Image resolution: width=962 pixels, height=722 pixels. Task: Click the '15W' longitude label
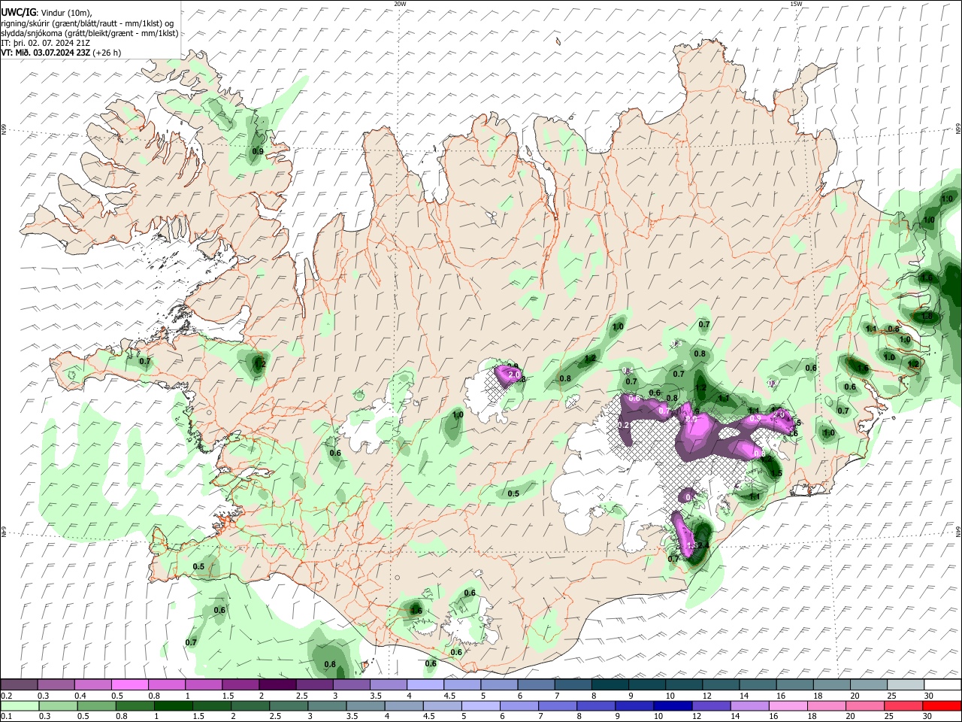point(796,4)
